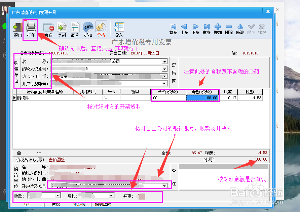
Task: Open the 收款 payee dropdown
Action: point(58,195)
